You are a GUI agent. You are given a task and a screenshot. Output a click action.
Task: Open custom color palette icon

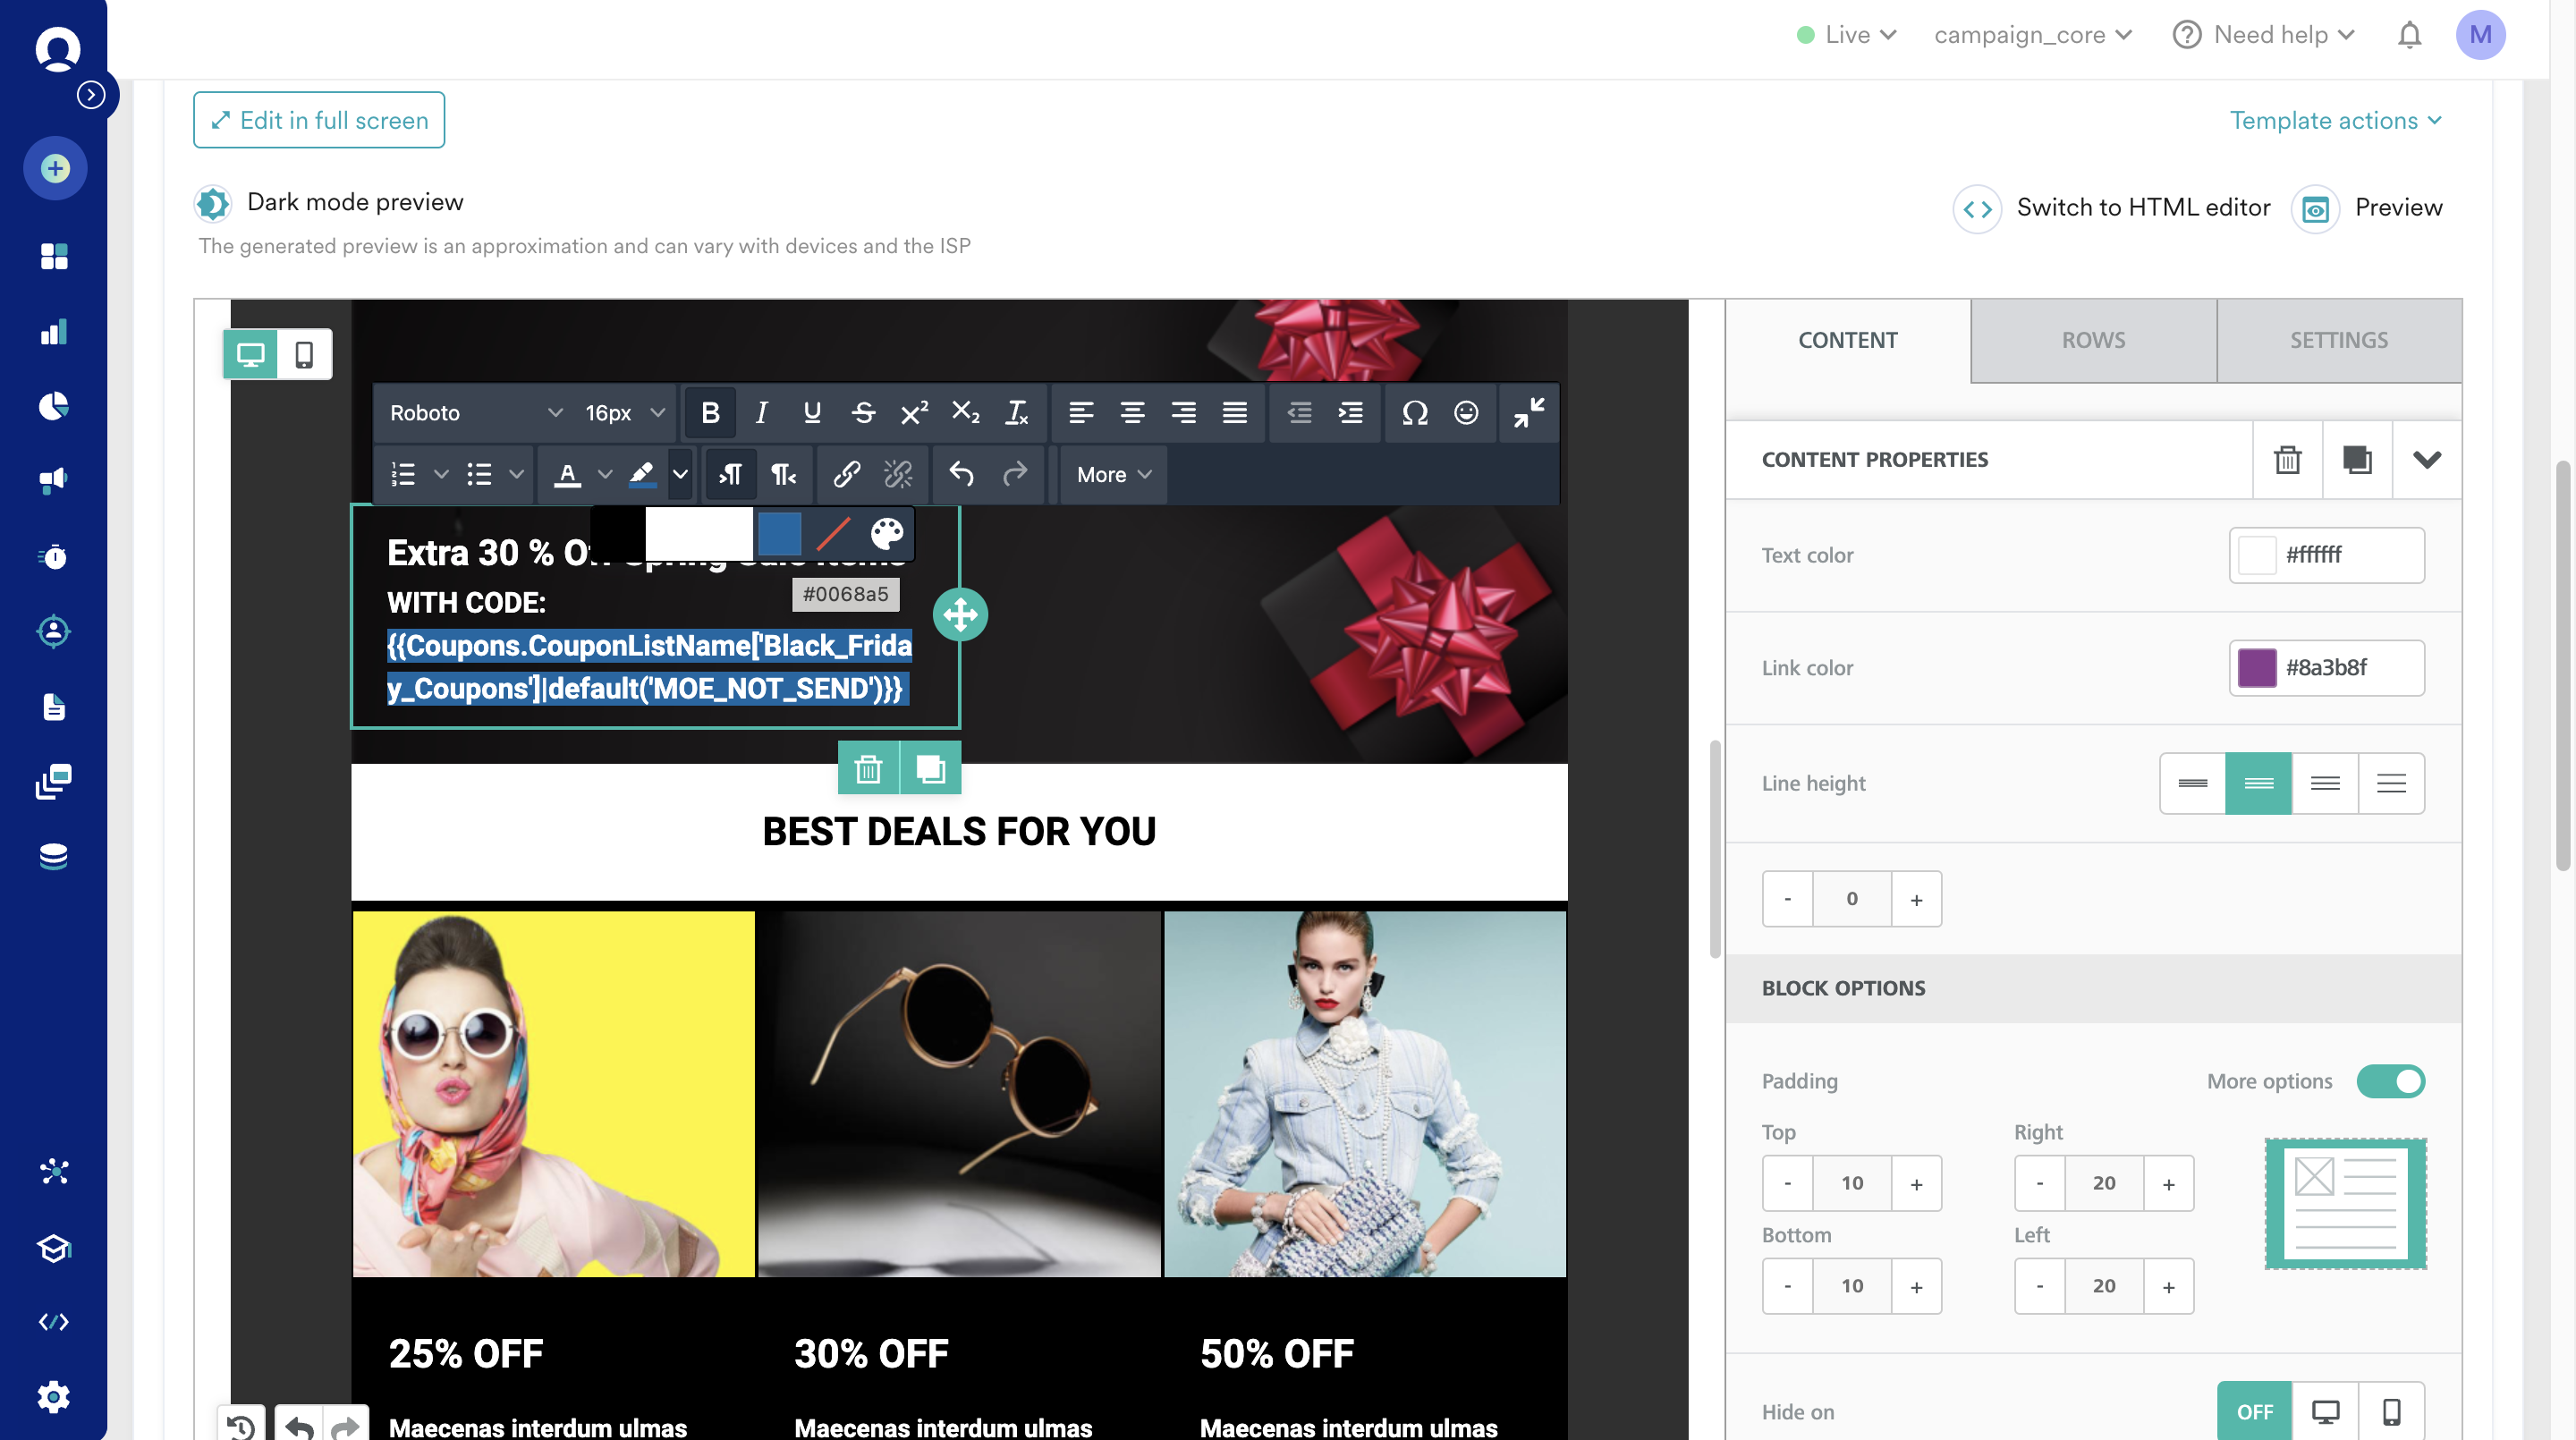(x=886, y=533)
